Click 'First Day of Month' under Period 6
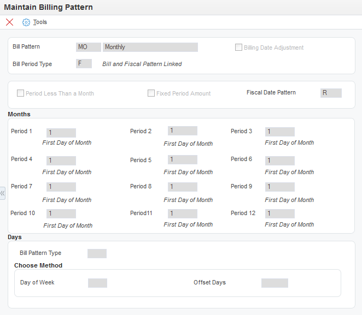This screenshot has height=315, width=362. coord(289,172)
